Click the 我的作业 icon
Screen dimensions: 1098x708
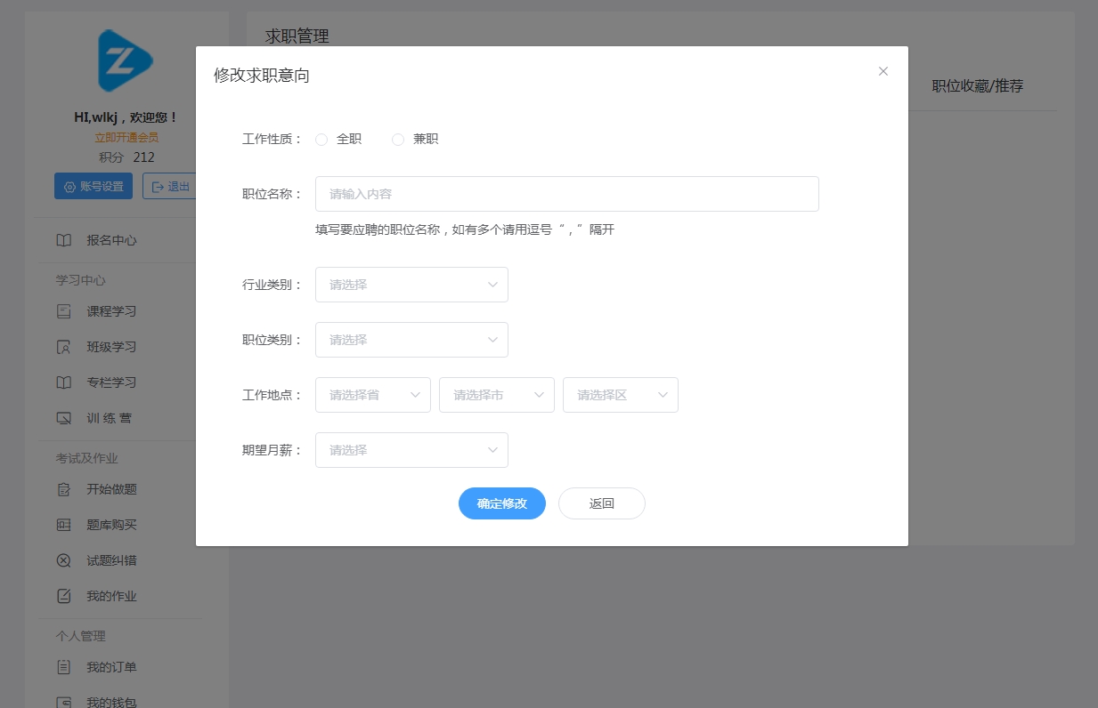63,596
